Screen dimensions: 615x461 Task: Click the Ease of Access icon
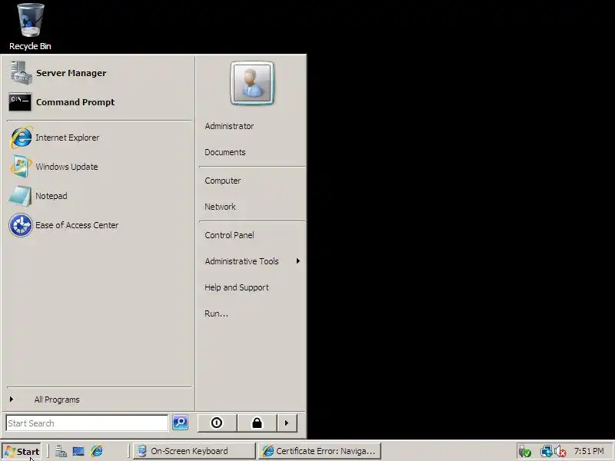click(x=21, y=225)
